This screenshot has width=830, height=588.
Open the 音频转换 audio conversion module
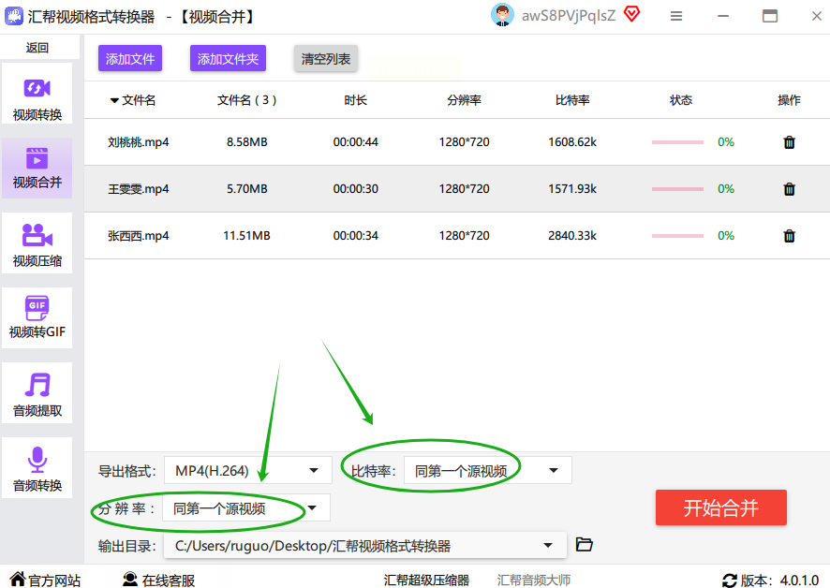pyautogui.click(x=37, y=467)
